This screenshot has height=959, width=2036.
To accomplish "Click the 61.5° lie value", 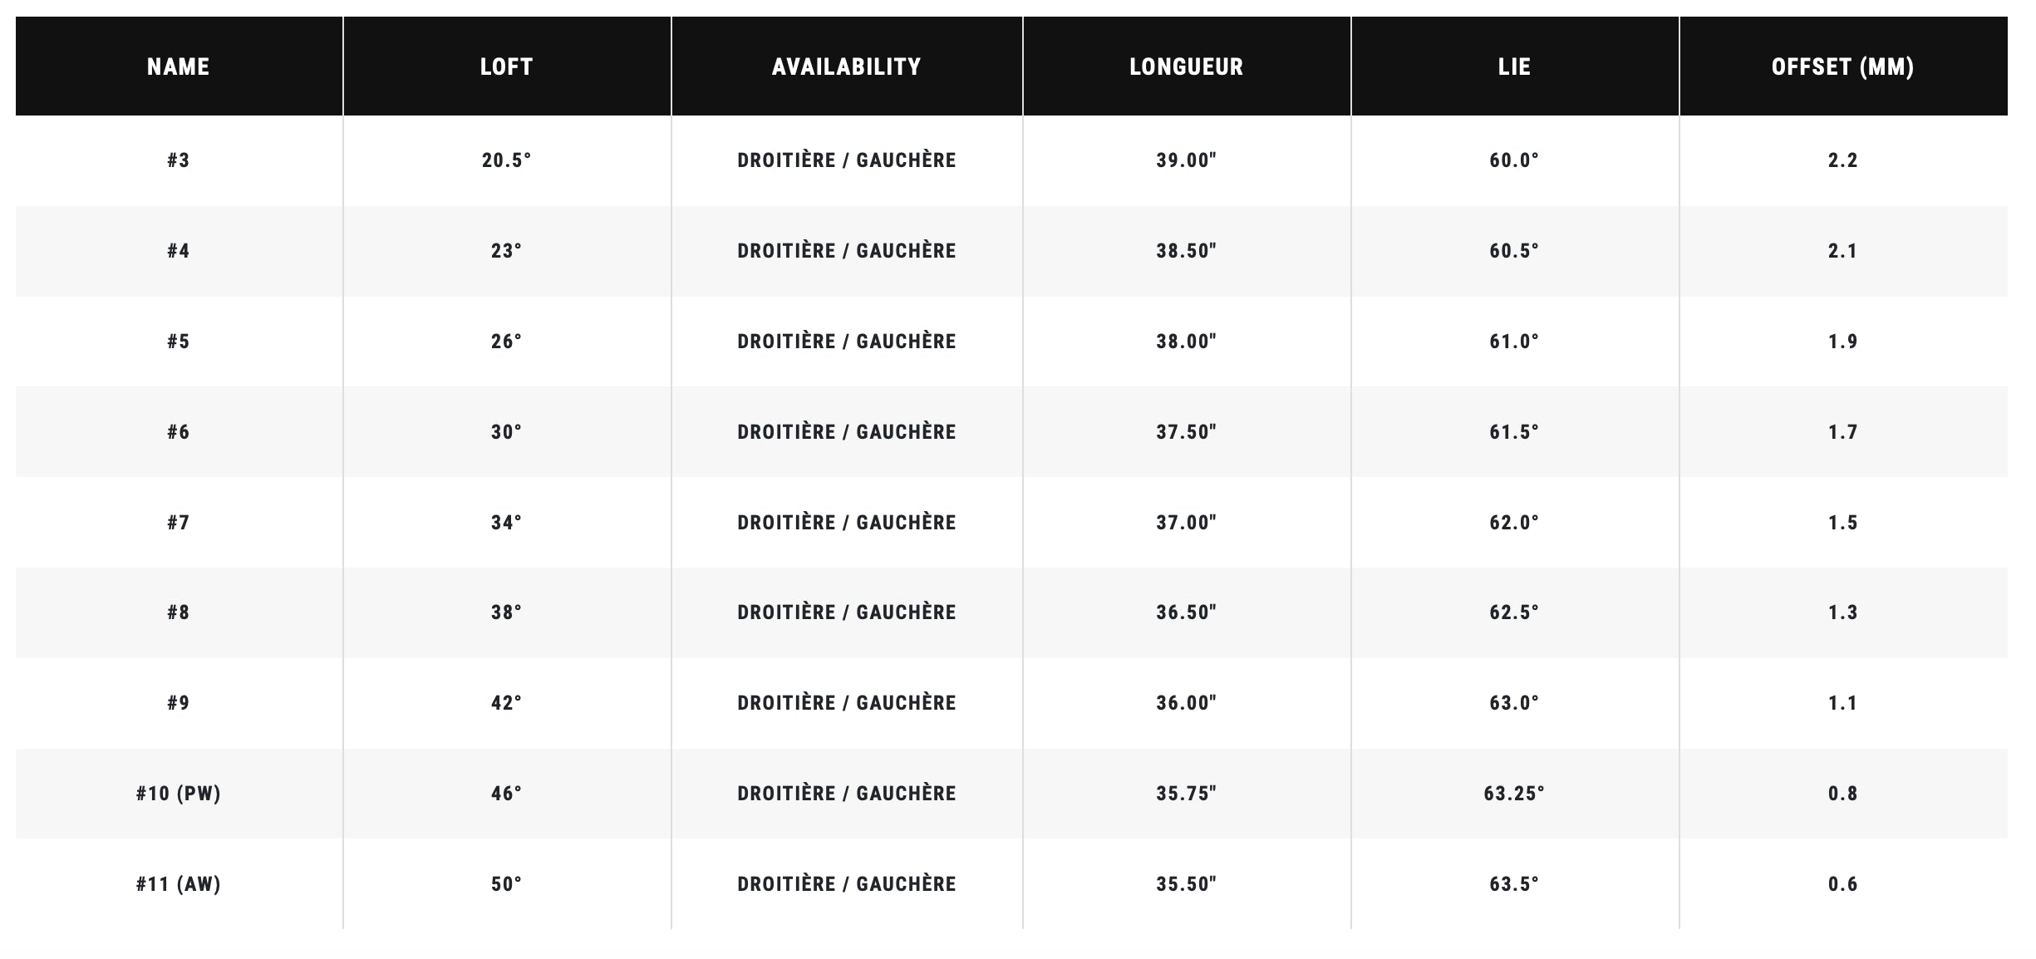I will click(x=1514, y=432).
